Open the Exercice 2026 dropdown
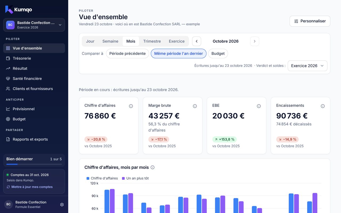 point(307,66)
